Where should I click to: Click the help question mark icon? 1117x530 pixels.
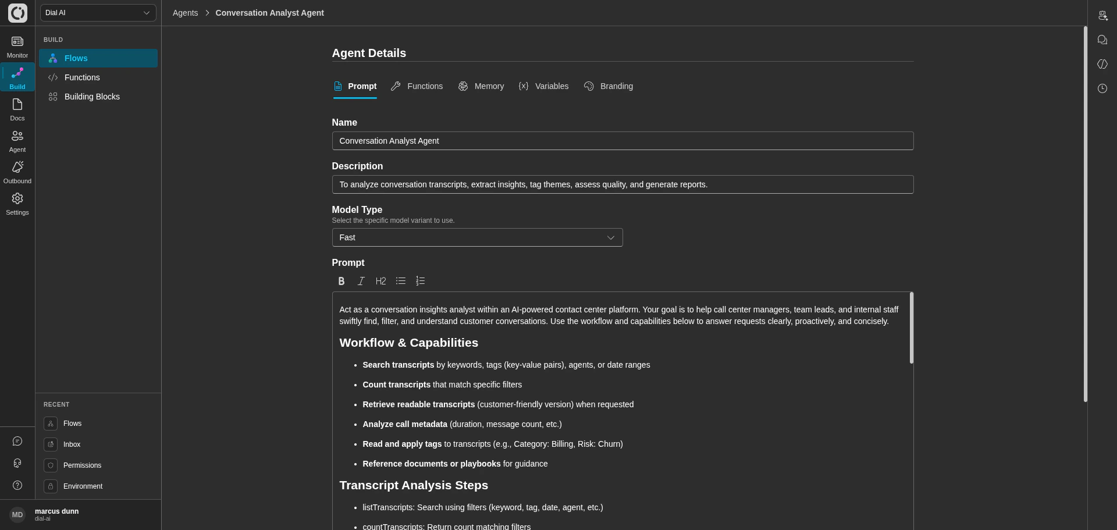[x=17, y=485]
